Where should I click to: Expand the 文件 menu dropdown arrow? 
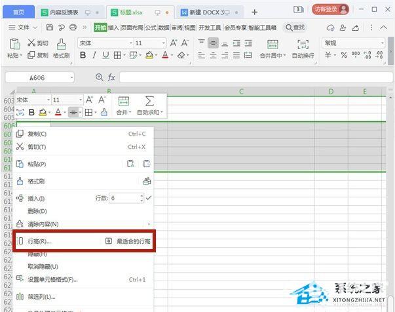[x=35, y=28]
